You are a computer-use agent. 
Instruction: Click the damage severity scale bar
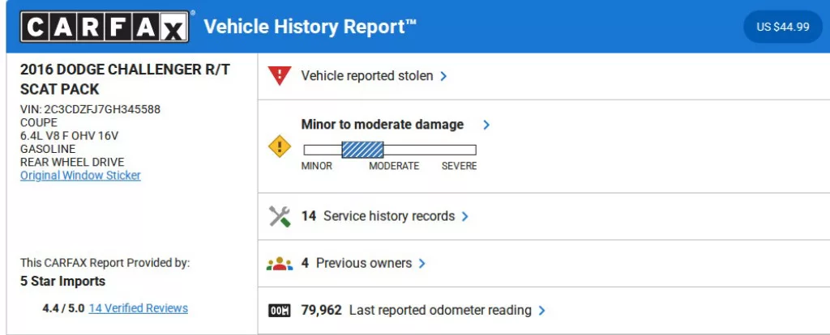point(389,150)
